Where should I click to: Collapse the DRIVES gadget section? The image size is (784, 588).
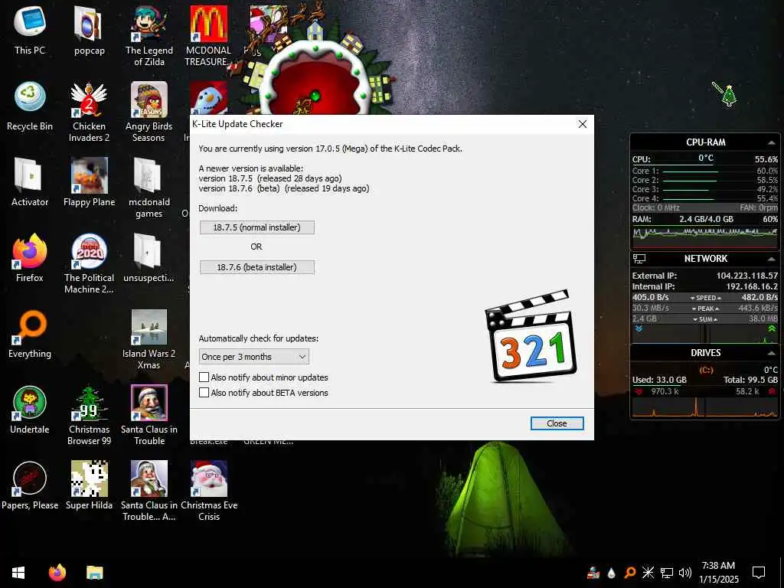pyautogui.click(x=771, y=353)
